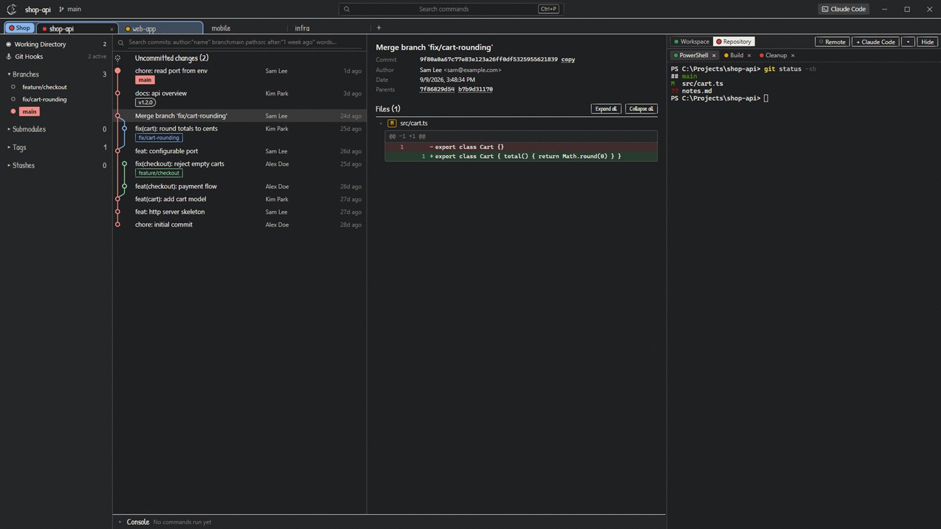Viewport: 941px width, 529px height.
Task: Click the graph node of 'fix(checkout): reject empty carts'
Action: coord(124,164)
